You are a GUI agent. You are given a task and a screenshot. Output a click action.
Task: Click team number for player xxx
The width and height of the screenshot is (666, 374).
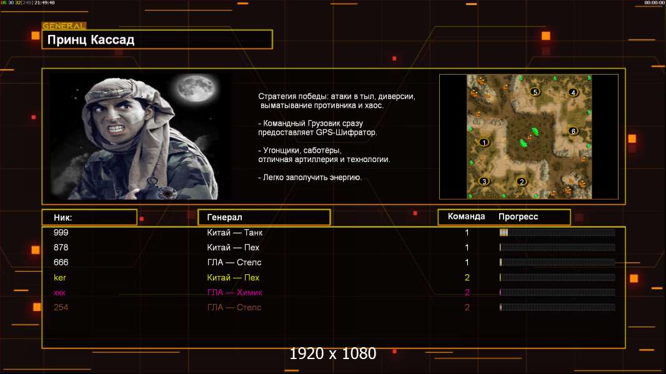467,292
